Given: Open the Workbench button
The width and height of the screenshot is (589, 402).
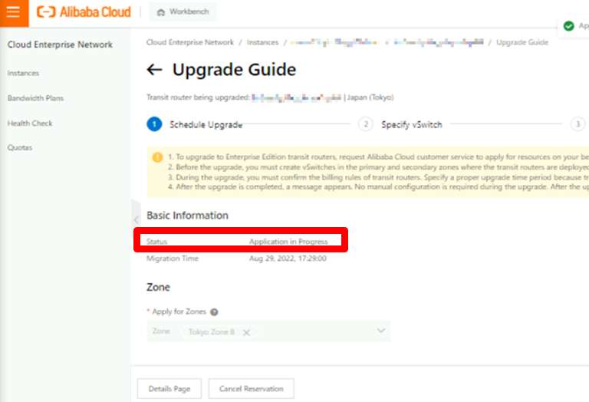Looking at the screenshot, I should (x=183, y=12).
